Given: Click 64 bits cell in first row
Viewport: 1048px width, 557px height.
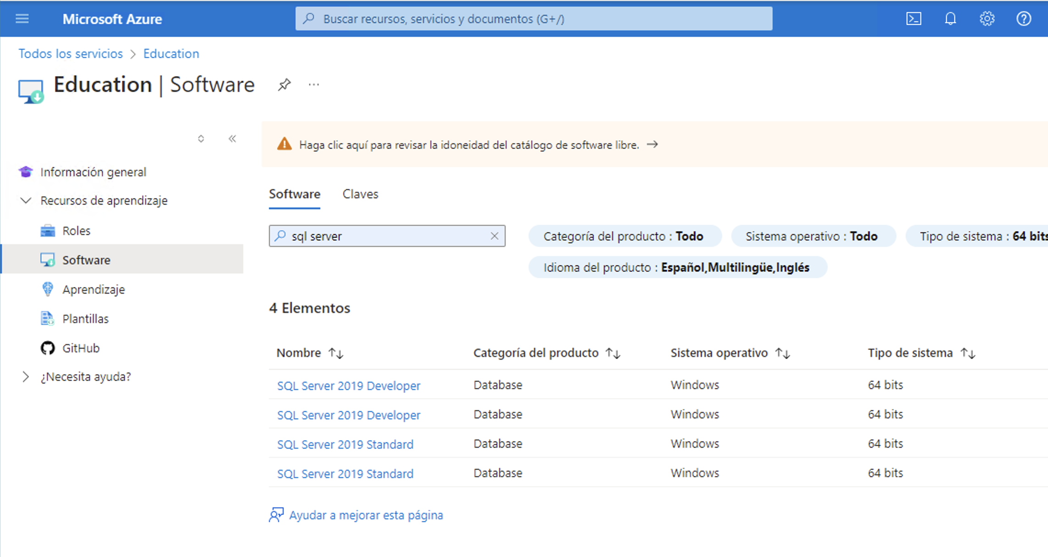Looking at the screenshot, I should [x=885, y=385].
